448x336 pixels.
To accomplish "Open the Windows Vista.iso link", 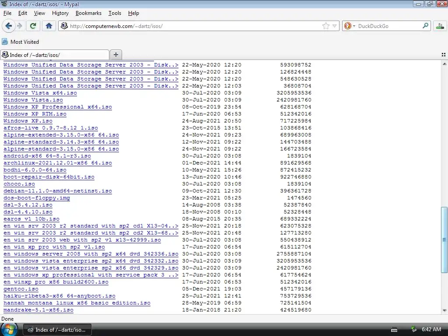I will pyautogui.click(x=33, y=100).
